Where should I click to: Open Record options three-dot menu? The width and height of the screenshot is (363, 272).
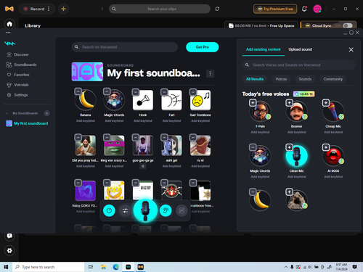[x=49, y=9]
